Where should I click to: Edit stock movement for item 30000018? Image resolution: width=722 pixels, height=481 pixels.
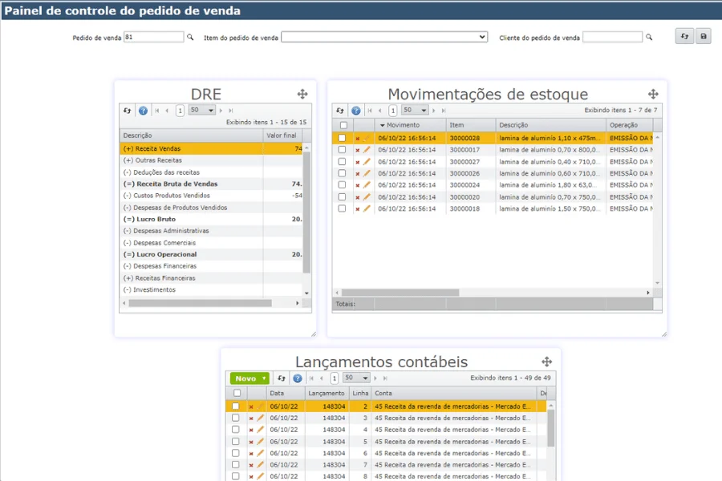click(367, 208)
